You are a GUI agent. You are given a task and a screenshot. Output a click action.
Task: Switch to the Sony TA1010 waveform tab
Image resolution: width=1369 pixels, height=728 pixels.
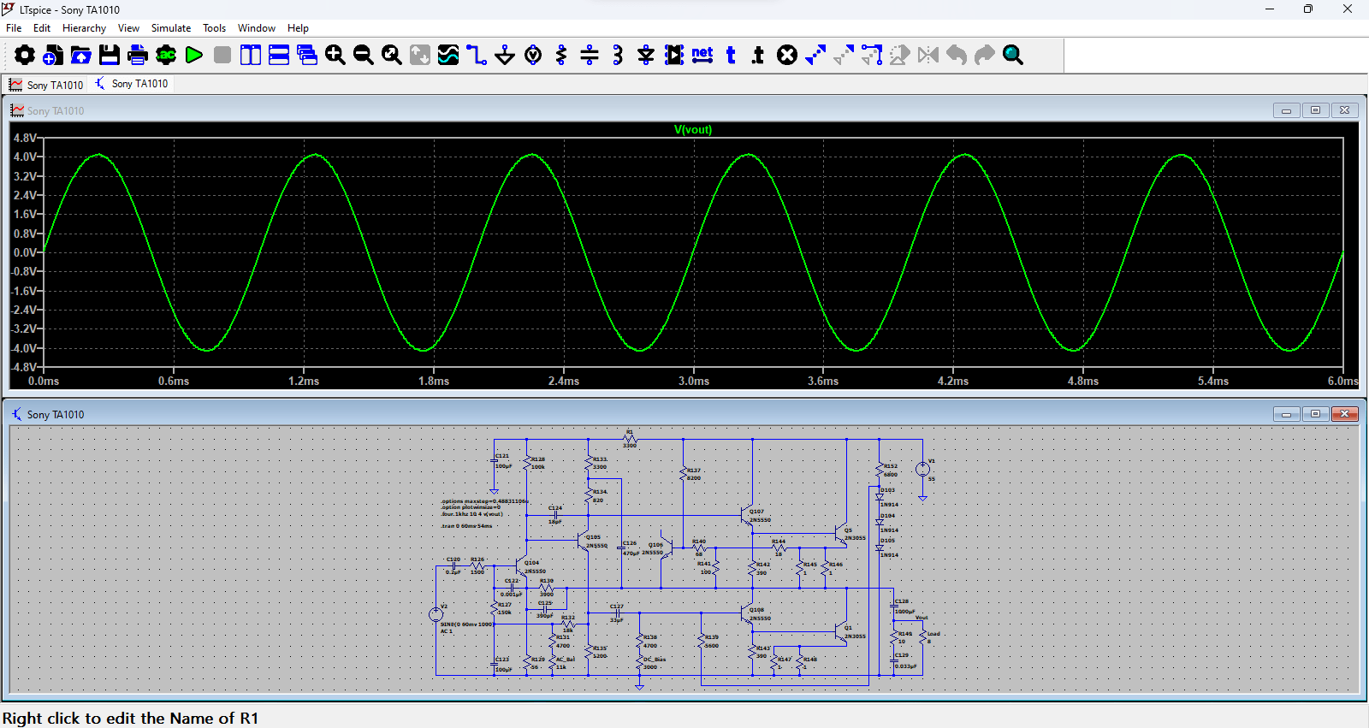[46, 85]
